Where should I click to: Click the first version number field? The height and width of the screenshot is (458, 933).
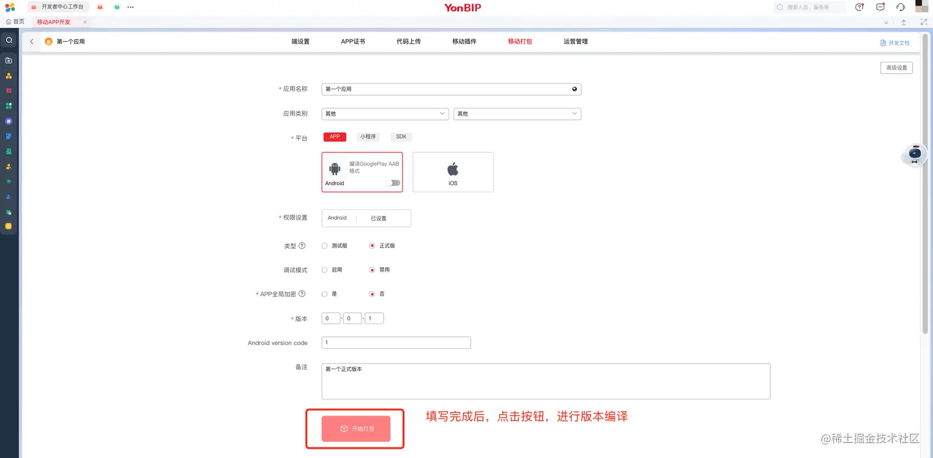331,319
